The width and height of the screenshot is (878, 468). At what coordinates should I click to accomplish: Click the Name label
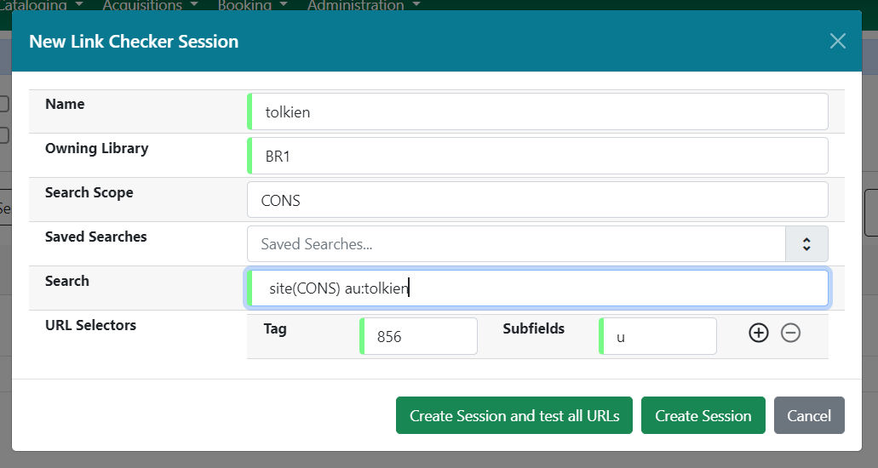(65, 104)
